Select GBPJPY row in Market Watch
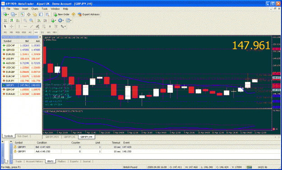 coord(21,85)
